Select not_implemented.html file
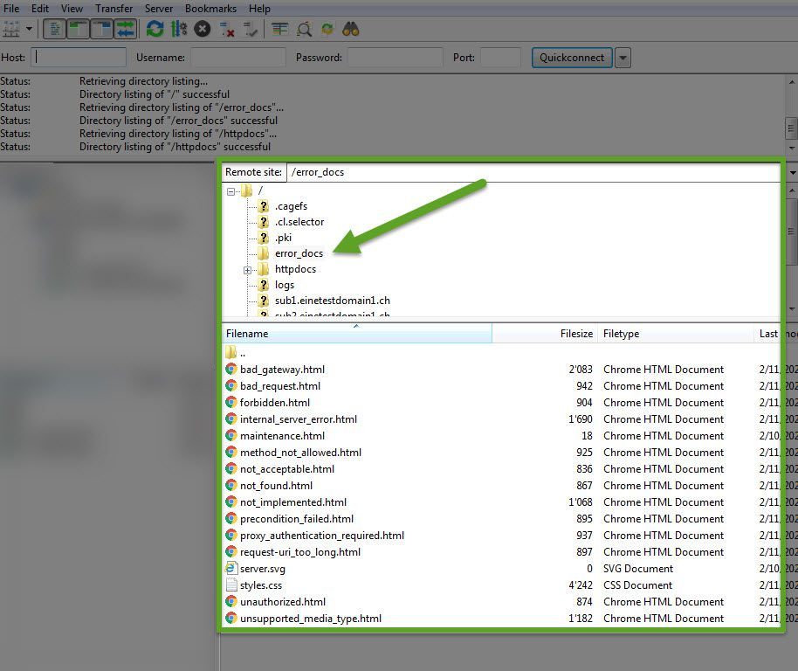Image resolution: width=798 pixels, height=671 pixels. 293,502
